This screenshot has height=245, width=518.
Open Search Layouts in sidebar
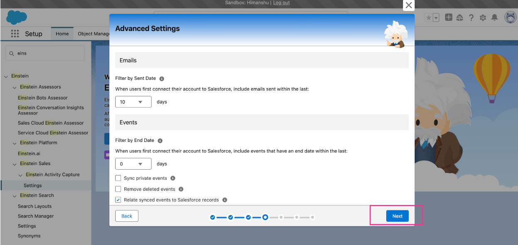point(35,206)
